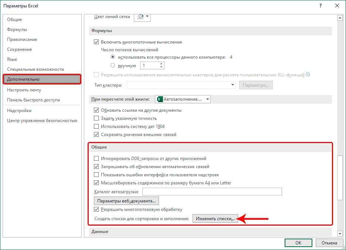Open Специальные возможности category
The width and height of the screenshot is (346, 250).
click(42, 69)
